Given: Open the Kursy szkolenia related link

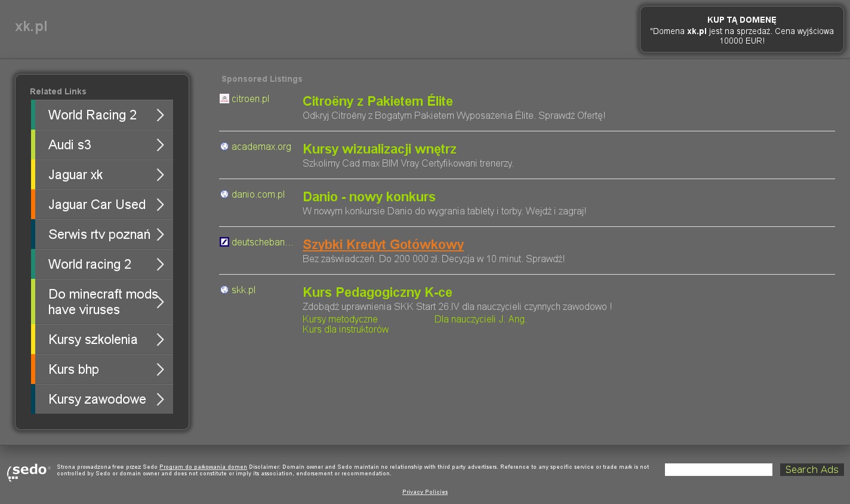Looking at the screenshot, I should [x=102, y=340].
